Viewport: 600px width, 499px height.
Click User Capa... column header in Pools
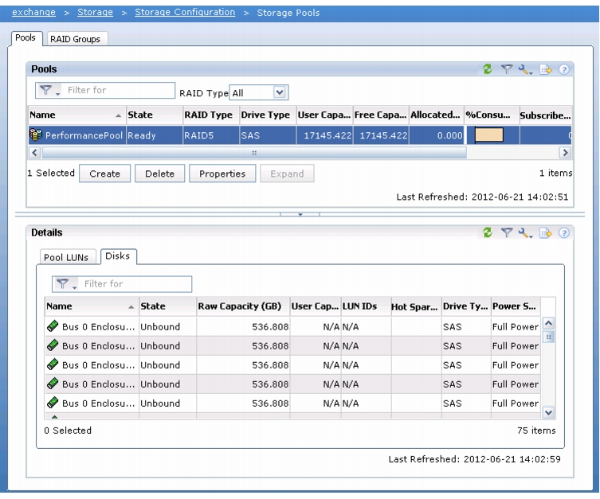tap(324, 115)
